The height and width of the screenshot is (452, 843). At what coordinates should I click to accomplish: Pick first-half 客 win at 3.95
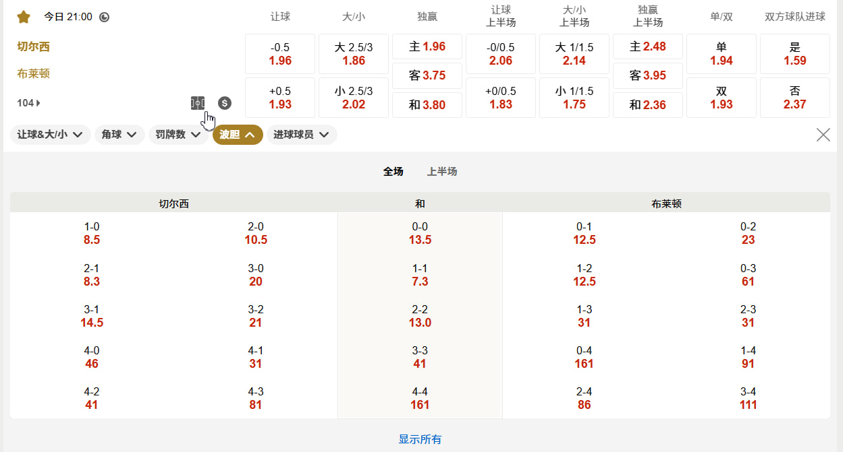coord(648,75)
